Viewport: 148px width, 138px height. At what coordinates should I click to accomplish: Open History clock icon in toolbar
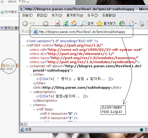coord(122,24)
